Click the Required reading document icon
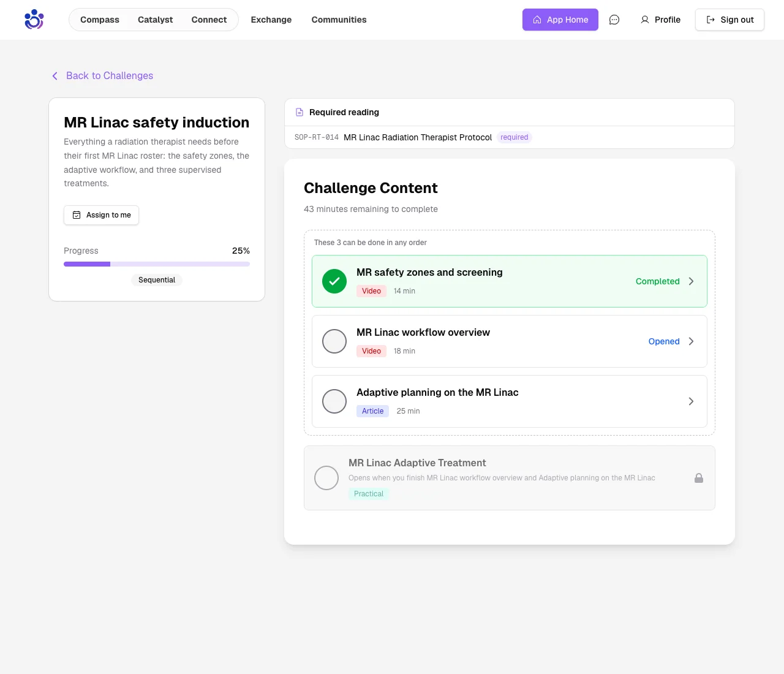 pyautogui.click(x=300, y=112)
